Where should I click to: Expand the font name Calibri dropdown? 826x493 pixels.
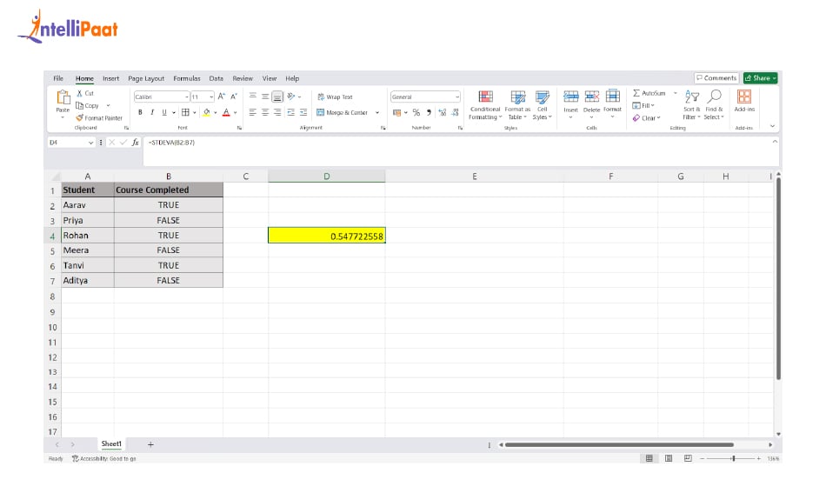click(x=186, y=97)
